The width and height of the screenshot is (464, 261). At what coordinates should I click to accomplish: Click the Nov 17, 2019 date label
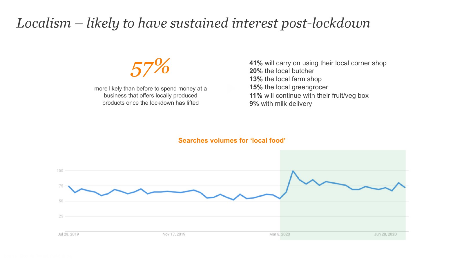coord(174,234)
